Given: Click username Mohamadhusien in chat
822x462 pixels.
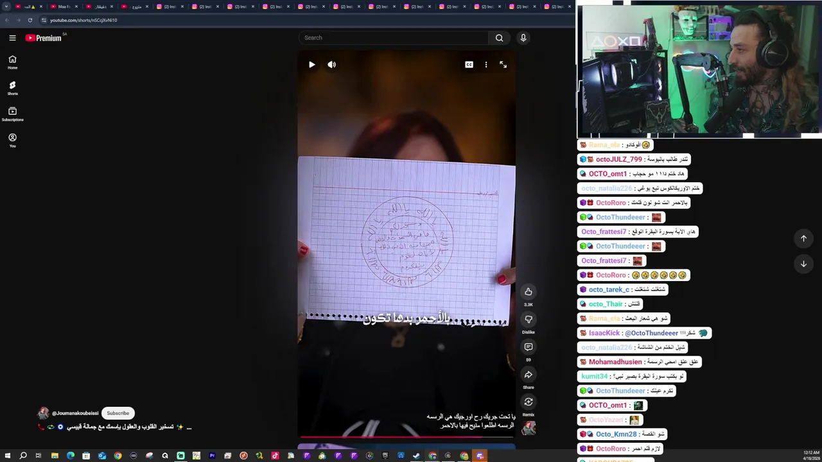Looking at the screenshot, I should click(615, 362).
